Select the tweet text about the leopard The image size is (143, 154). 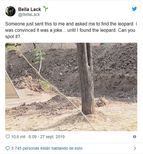point(71,30)
